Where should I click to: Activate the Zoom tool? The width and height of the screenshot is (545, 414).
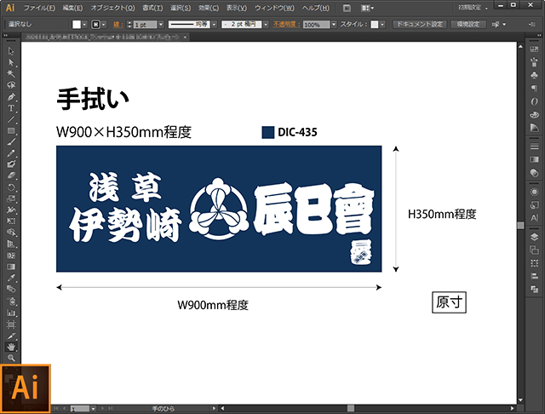11,357
